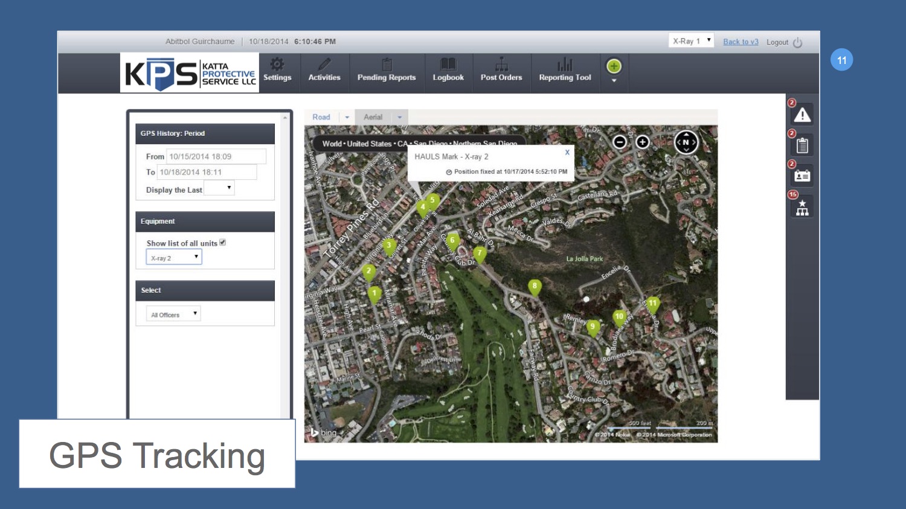Viewport: 906px width, 509px height.
Task: Open Post Orders
Action: (x=501, y=70)
